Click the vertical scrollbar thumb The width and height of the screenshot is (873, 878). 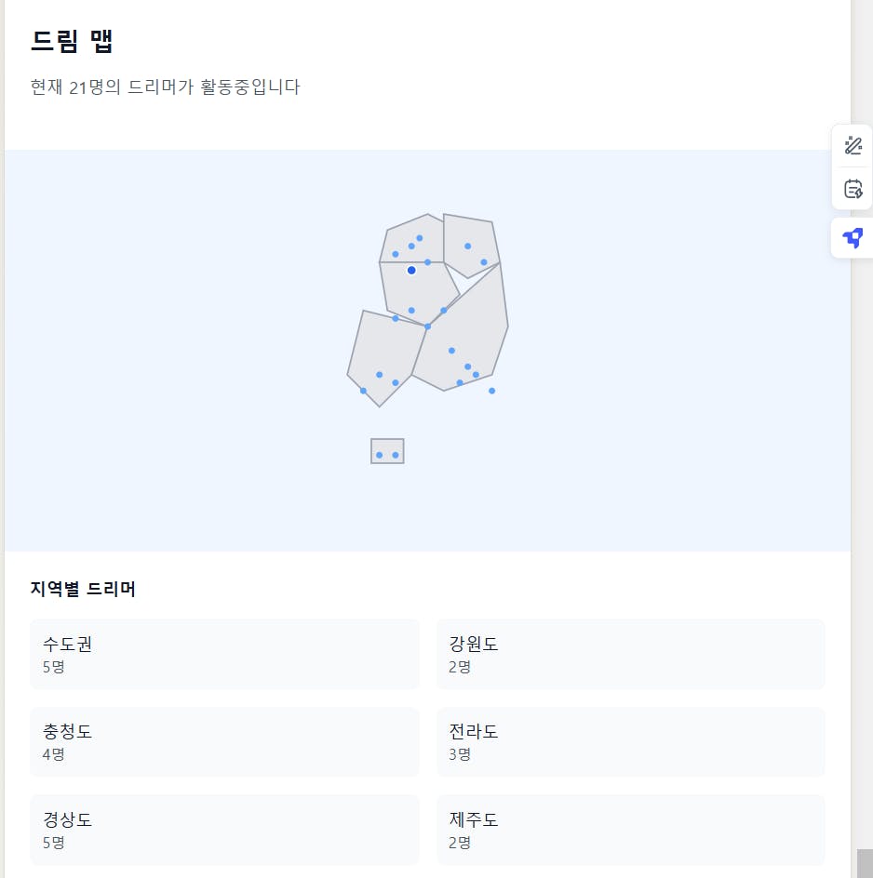click(x=865, y=863)
